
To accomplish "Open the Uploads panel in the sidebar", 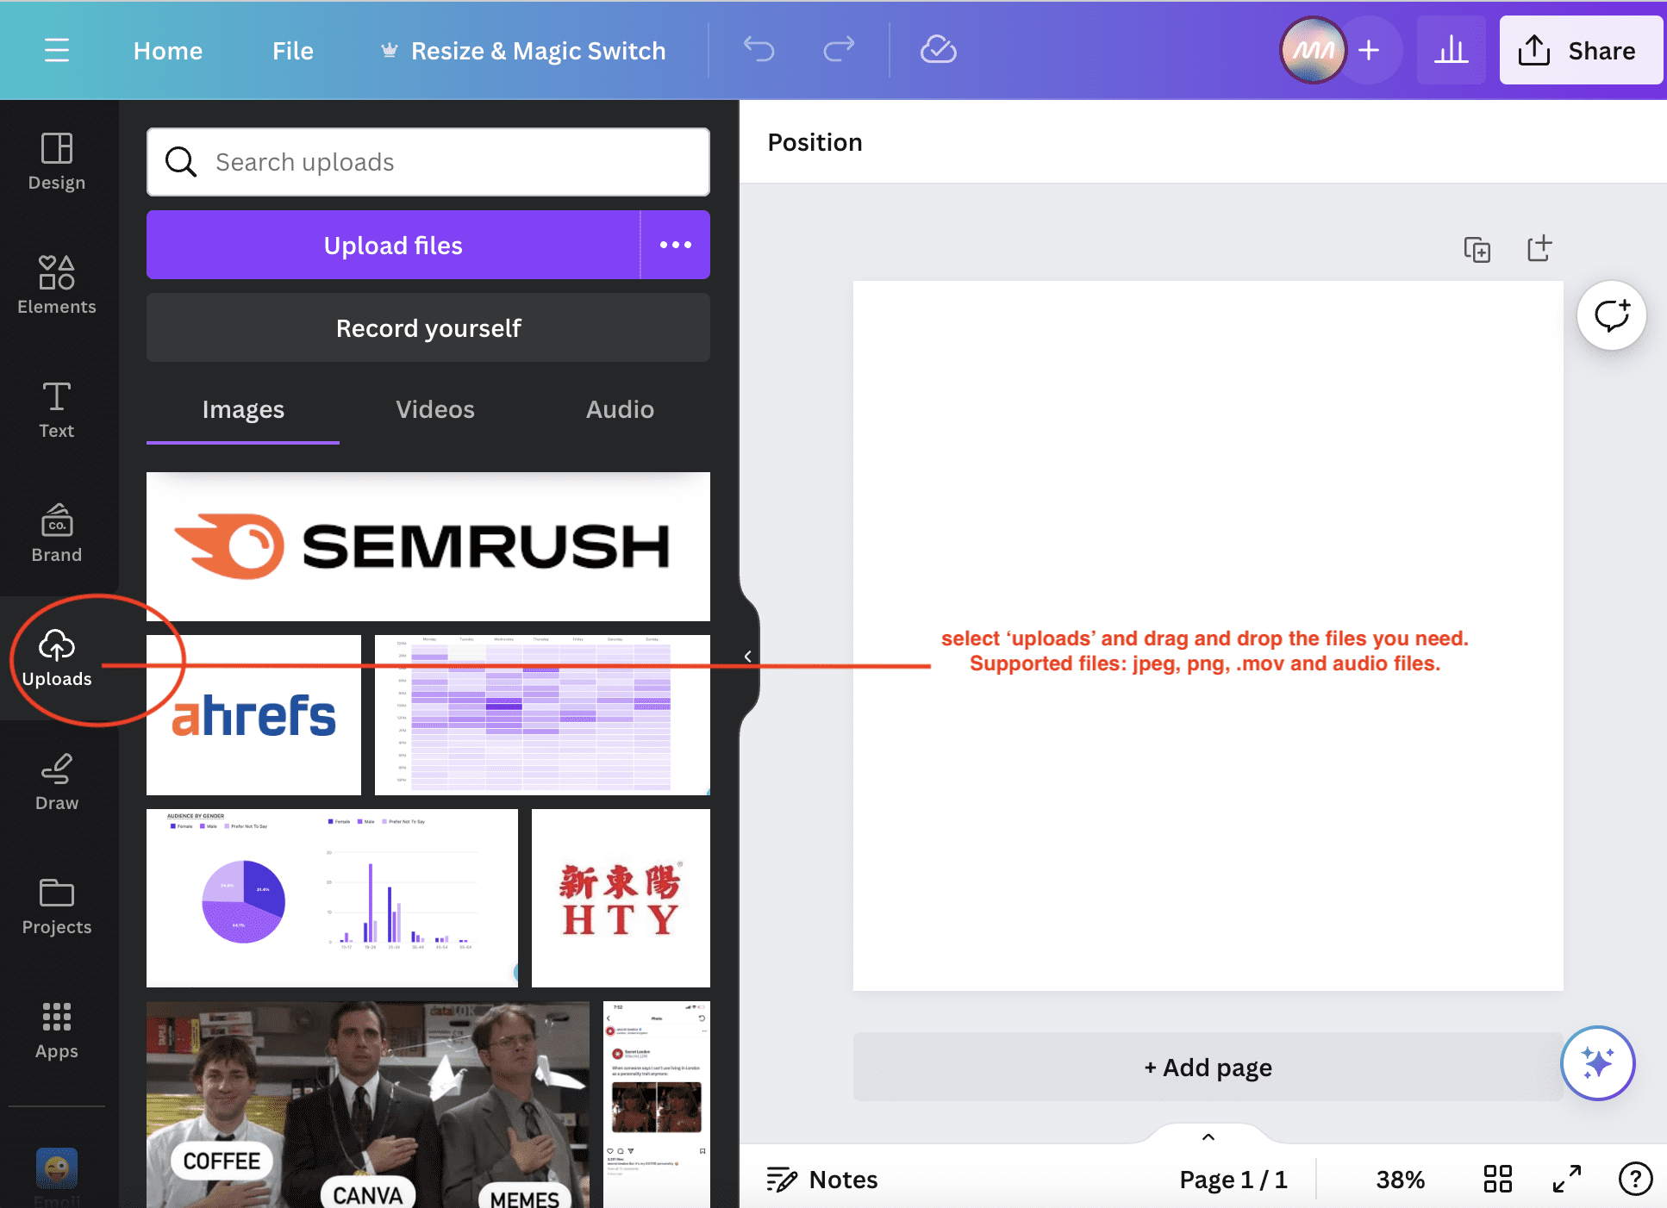I will click(x=56, y=659).
